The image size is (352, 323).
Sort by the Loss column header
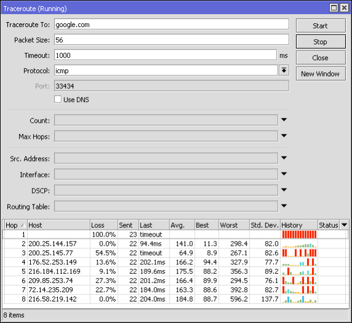[x=104, y=225]
